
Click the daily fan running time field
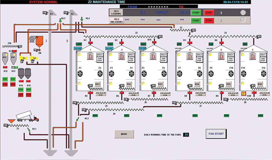pyautogui.click(x=186, y=135)
